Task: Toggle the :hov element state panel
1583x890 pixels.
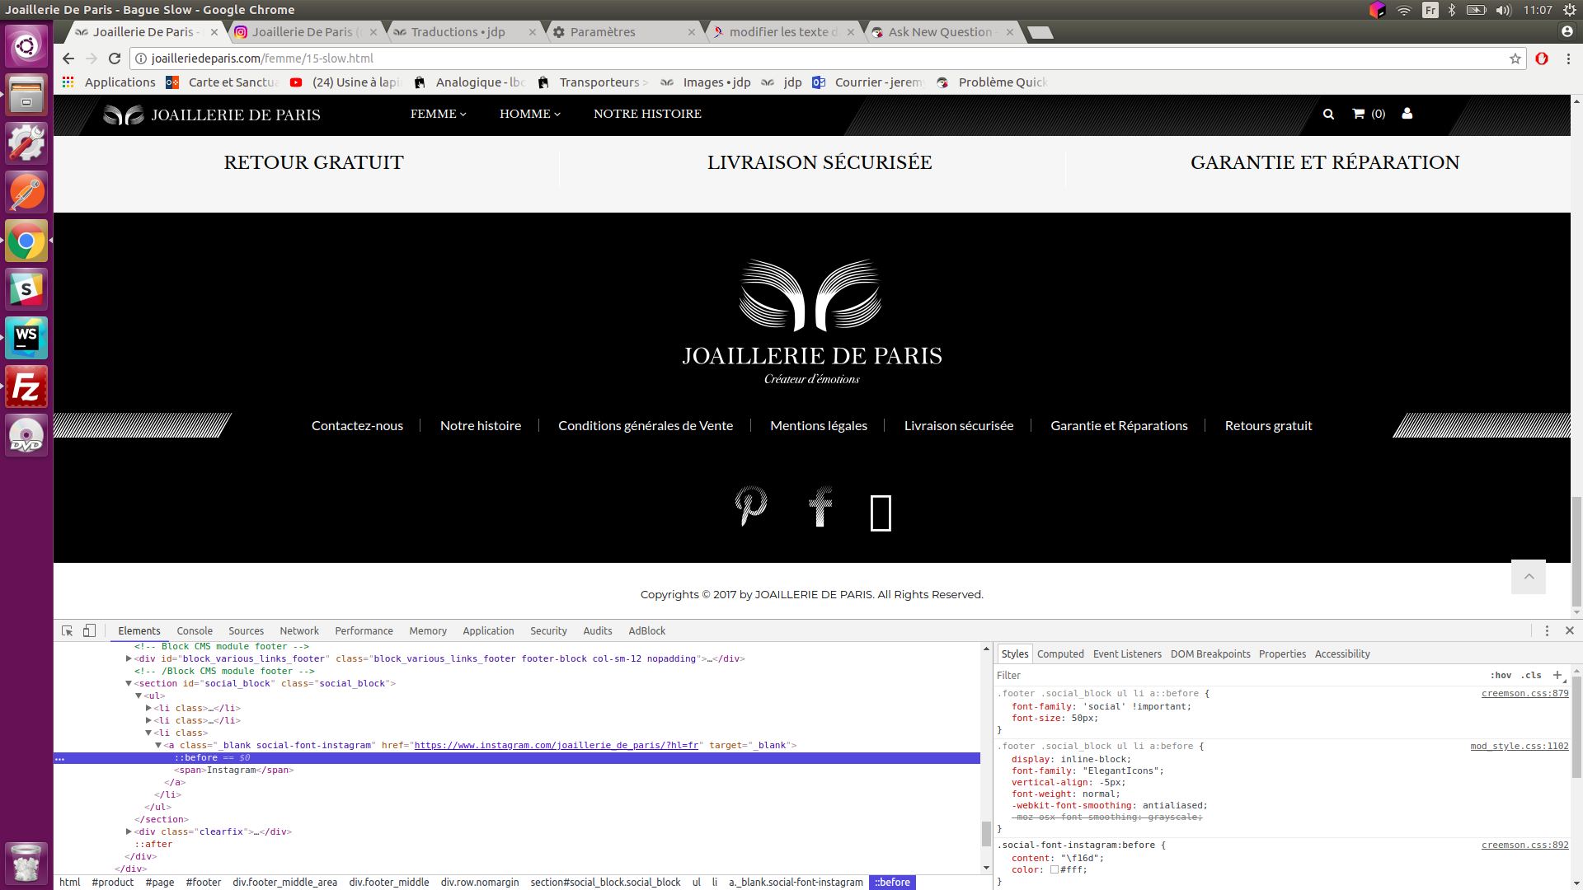Action: [1501, 675]
